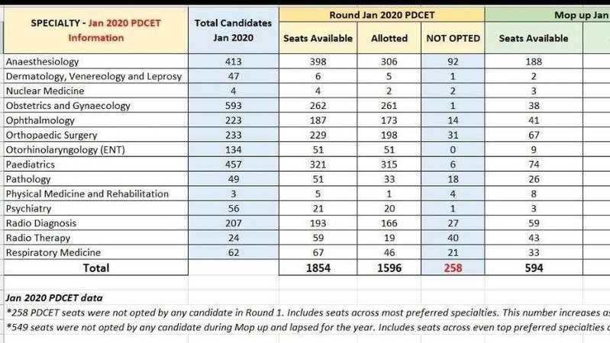Click the Respiratory Medicine row label

click(x=92, y=252)
